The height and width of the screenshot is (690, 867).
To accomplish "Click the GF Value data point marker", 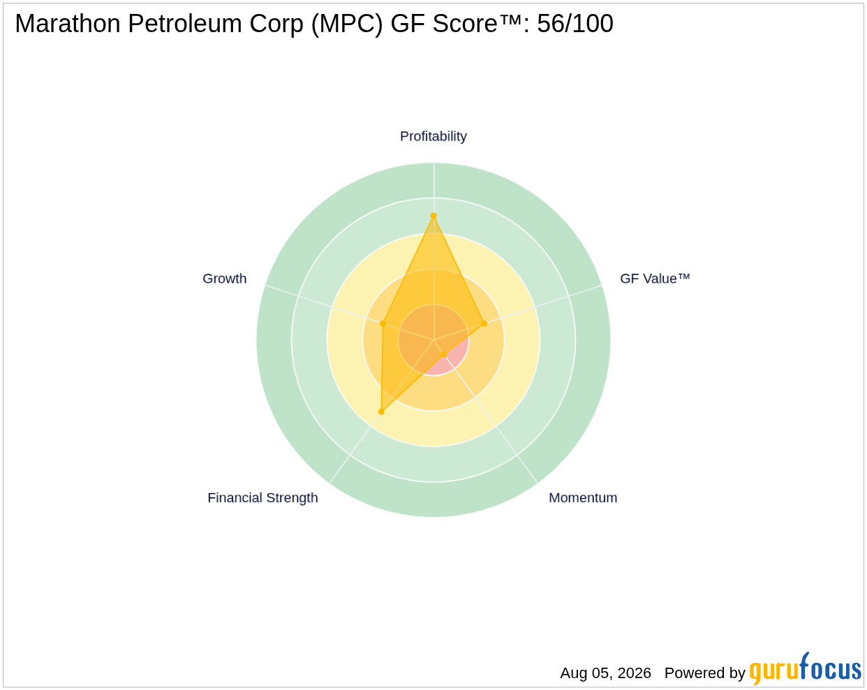I will [484, 323].
